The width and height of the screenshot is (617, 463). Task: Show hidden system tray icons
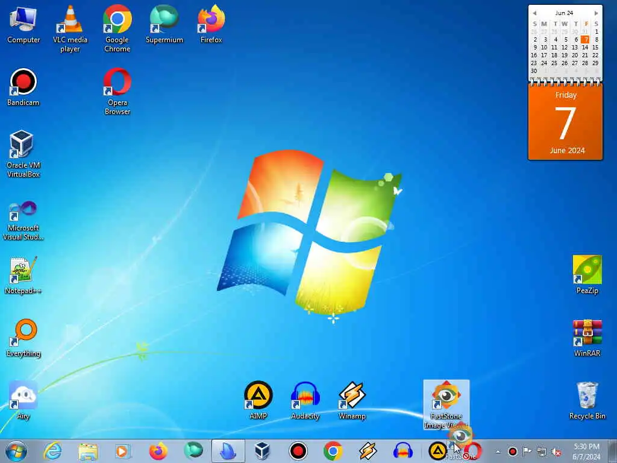[498, 452]
